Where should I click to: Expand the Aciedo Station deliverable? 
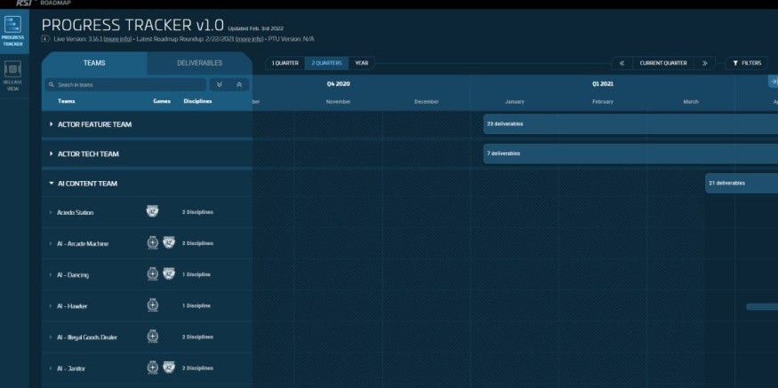click(x=51, y=212)
